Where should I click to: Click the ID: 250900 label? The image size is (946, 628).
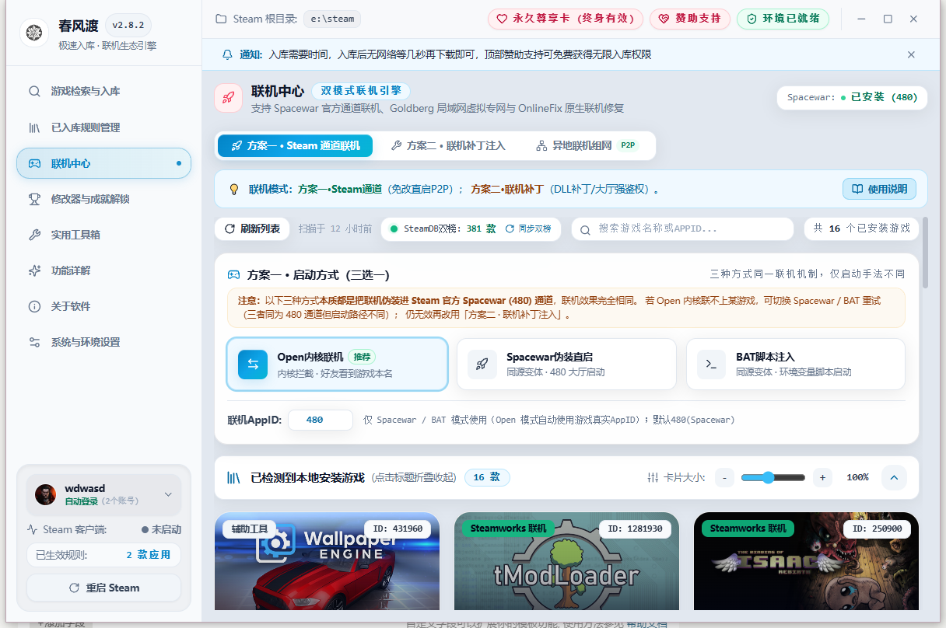[877, 529]
